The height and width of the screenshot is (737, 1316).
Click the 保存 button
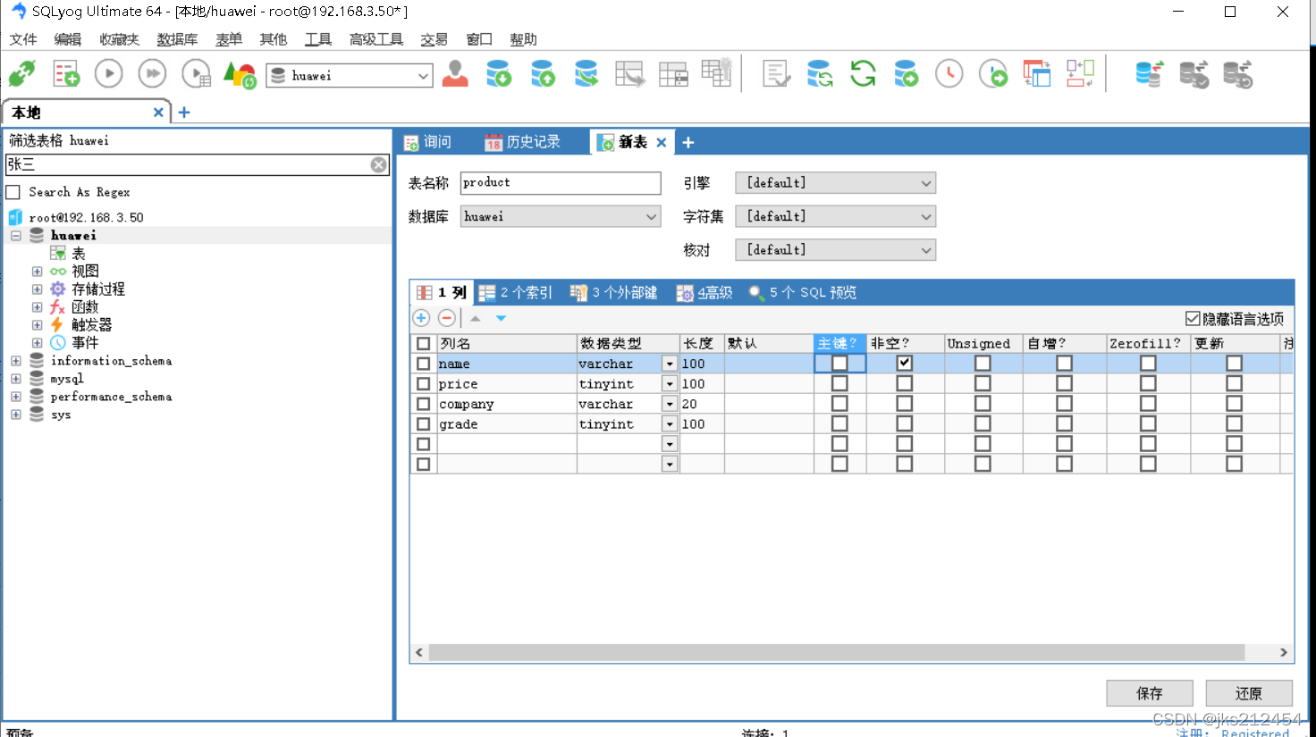[1150, 692]
